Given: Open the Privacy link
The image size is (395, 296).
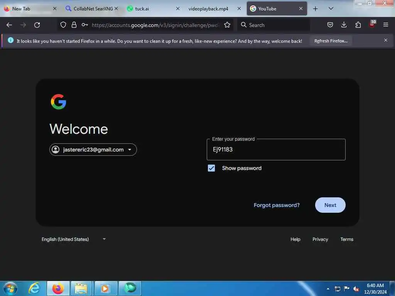Looking at the screenshot, I should [320, 239].
